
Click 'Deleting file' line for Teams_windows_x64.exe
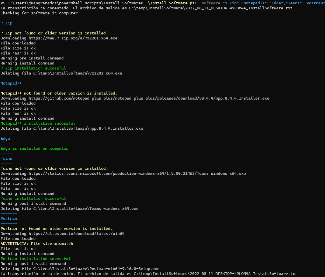(x=69, y=209)
